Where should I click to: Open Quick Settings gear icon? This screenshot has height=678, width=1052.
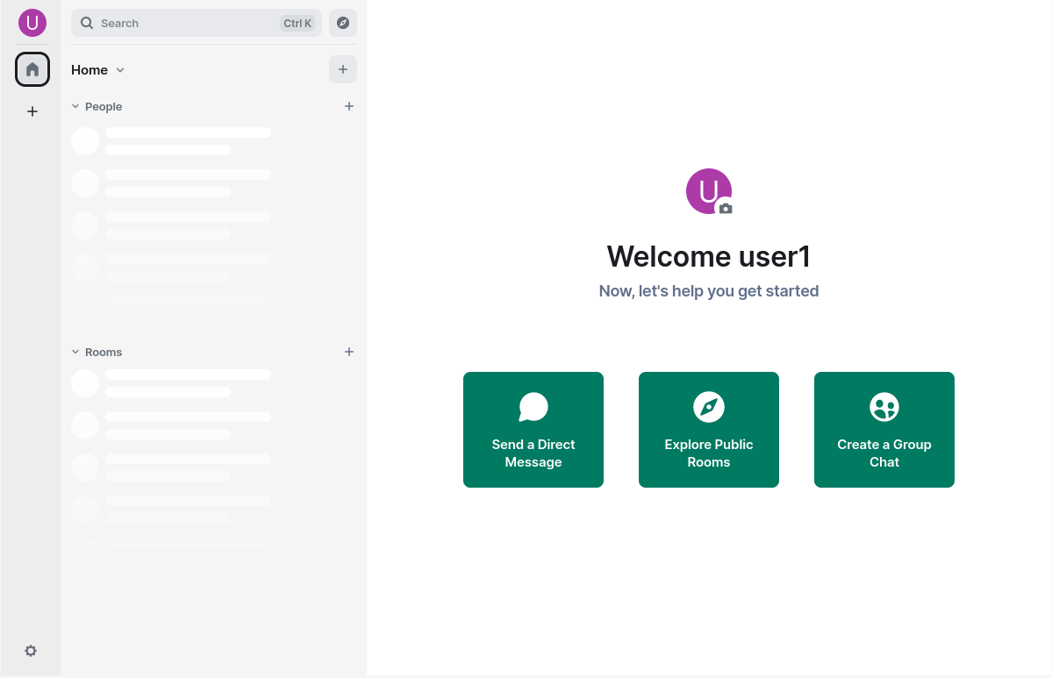click(31, 651)
